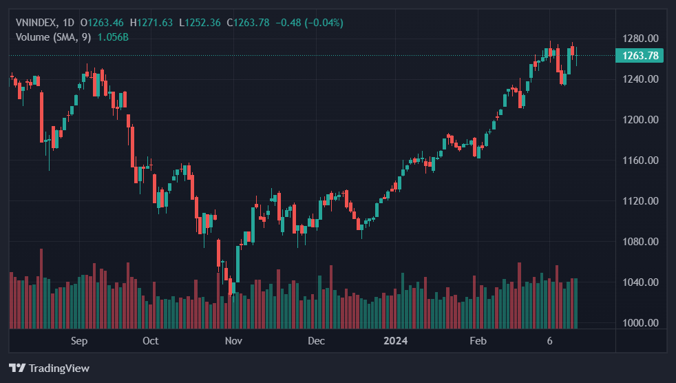
Task: Click the 6 date label on time axis
Action: coord(549,341)
